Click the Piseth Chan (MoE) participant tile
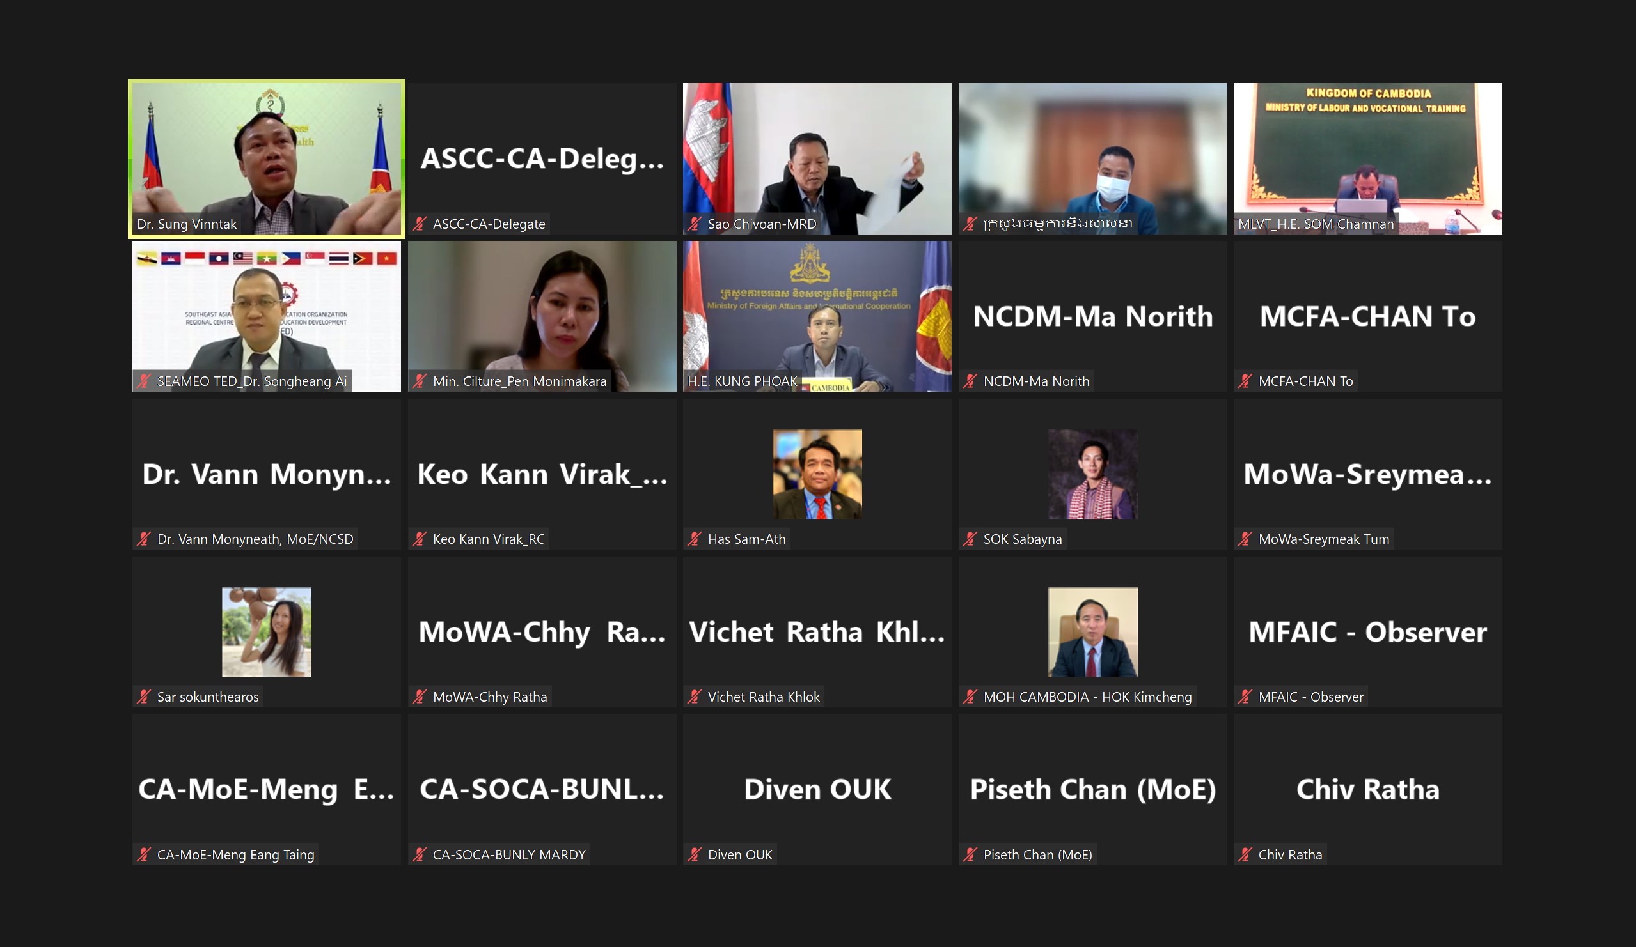The width and height of the screenshot is (1636, 947). [x=1092, y=789]
